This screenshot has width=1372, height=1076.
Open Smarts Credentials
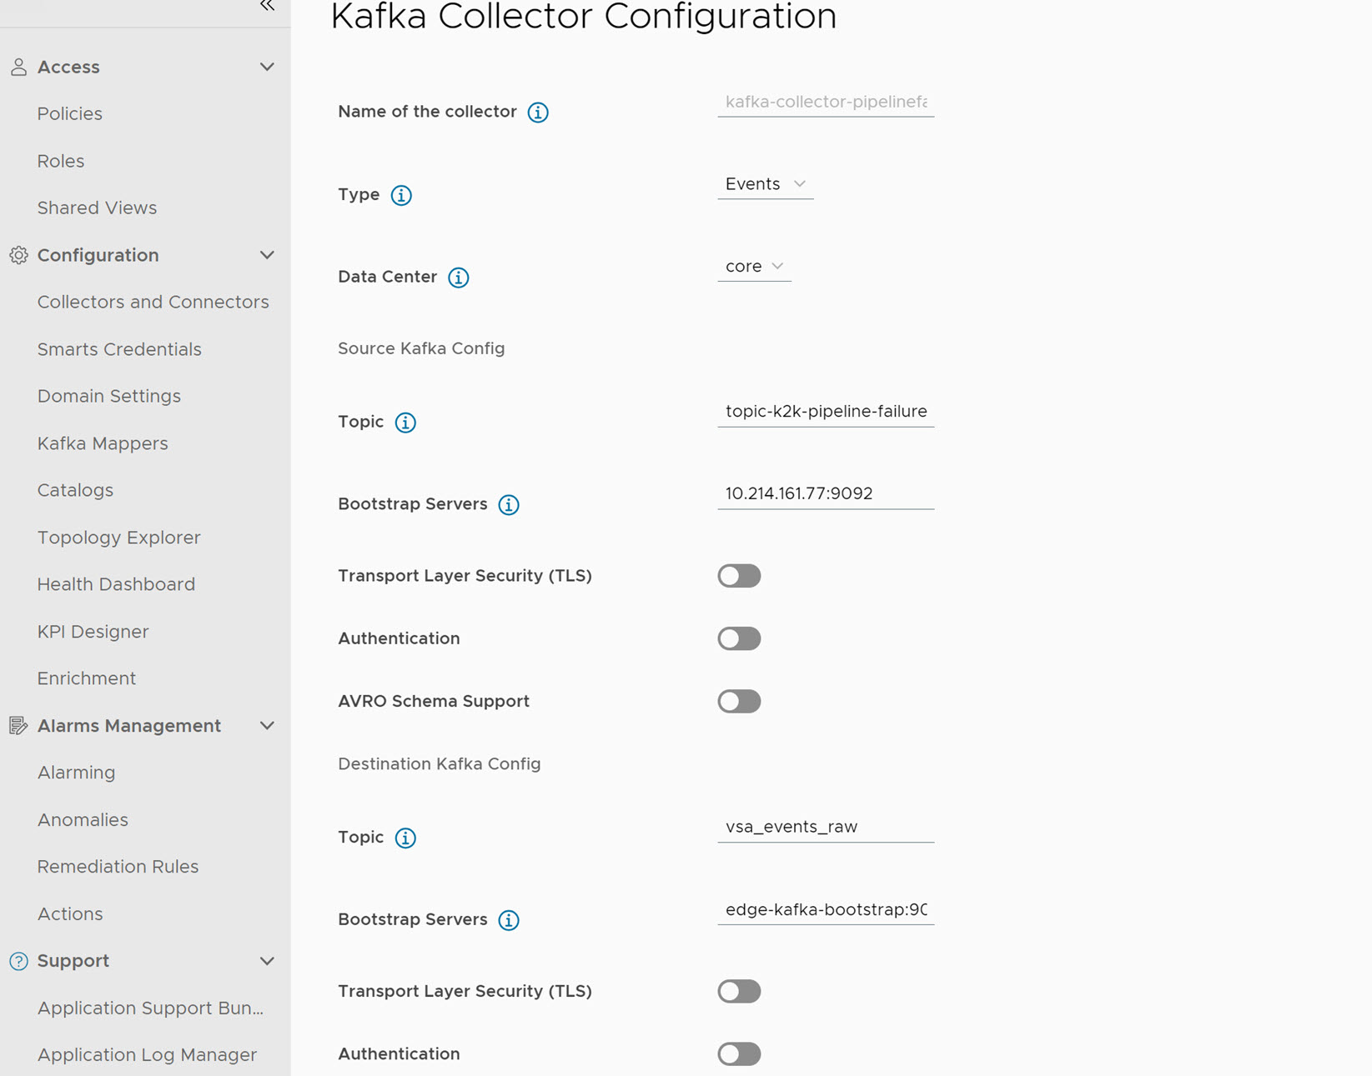click(119, 349)
